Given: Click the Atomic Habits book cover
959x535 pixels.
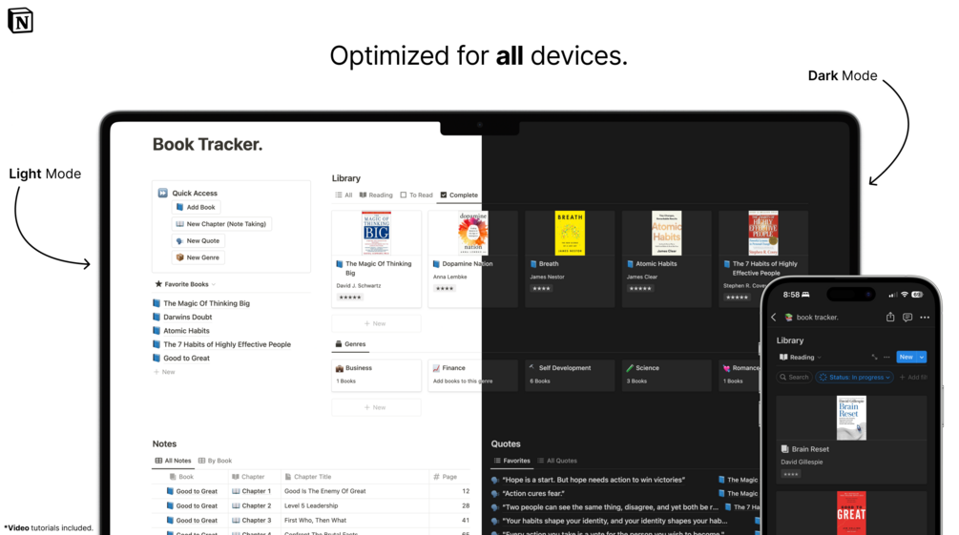Looking at the screenshot, I should (x=666, y=233).
